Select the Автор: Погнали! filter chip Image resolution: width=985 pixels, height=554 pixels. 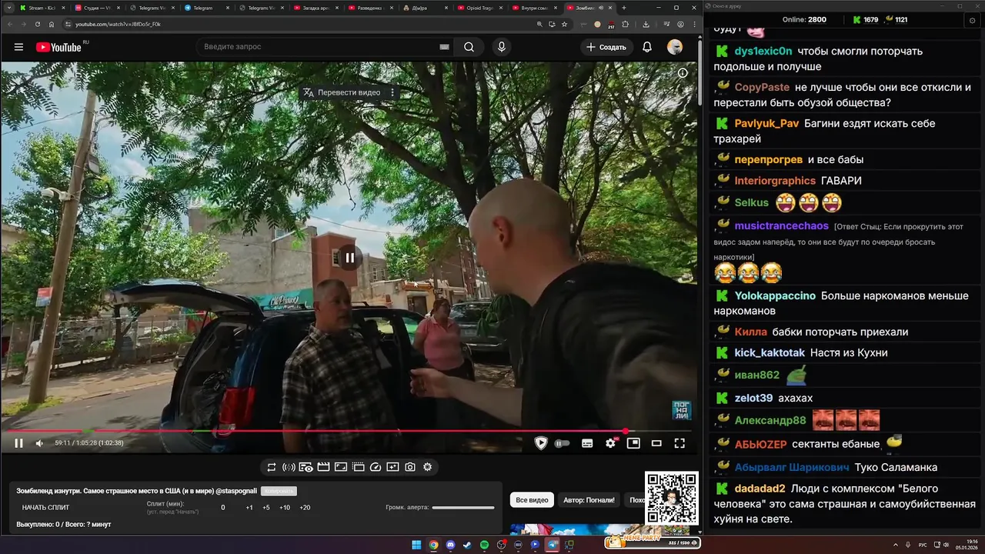(589, 500)
